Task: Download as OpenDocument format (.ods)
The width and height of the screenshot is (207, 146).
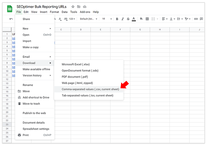Action: click(89, 71)
